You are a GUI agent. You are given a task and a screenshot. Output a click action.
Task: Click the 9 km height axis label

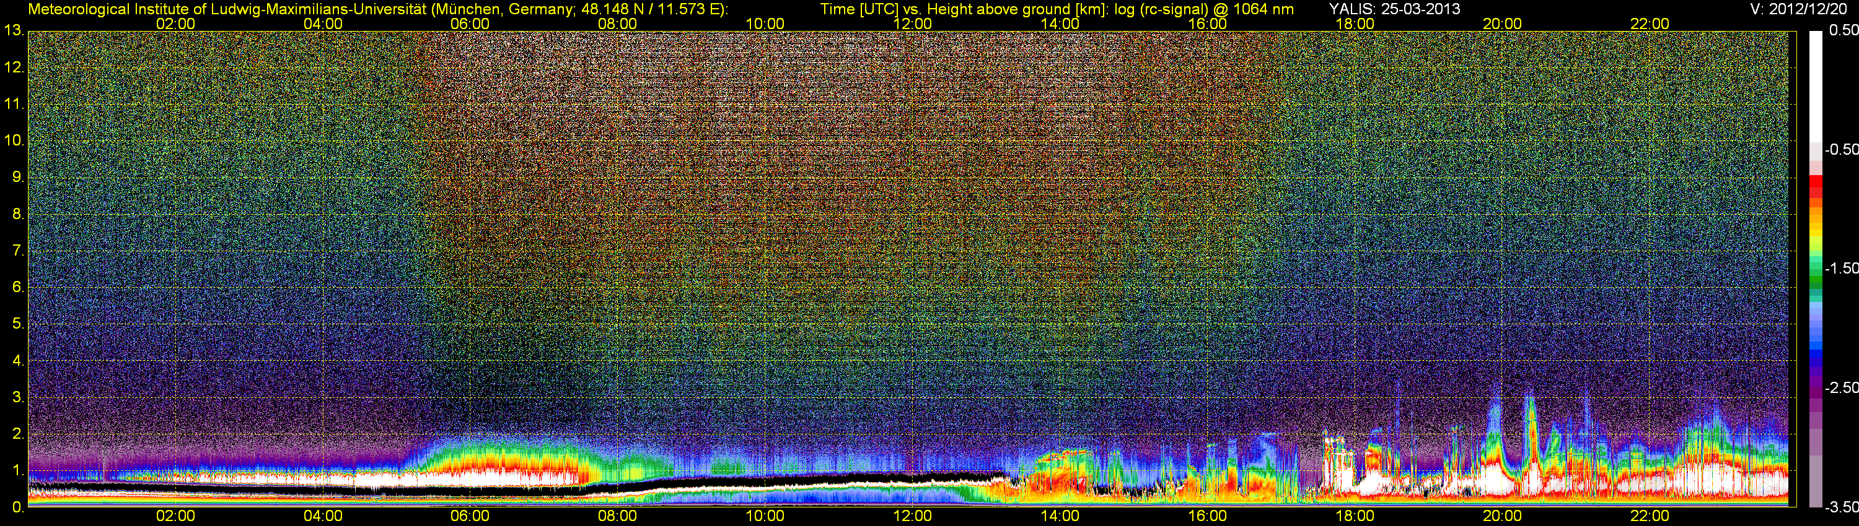click(17, 177)
